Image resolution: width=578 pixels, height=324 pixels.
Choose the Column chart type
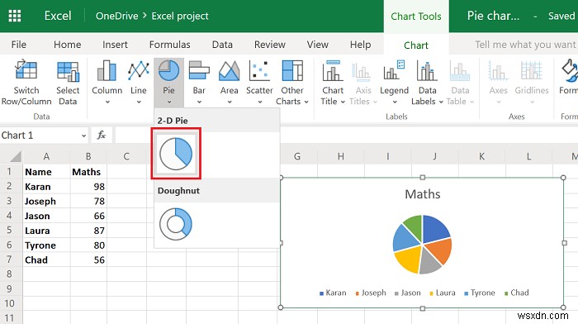[107, 83]
